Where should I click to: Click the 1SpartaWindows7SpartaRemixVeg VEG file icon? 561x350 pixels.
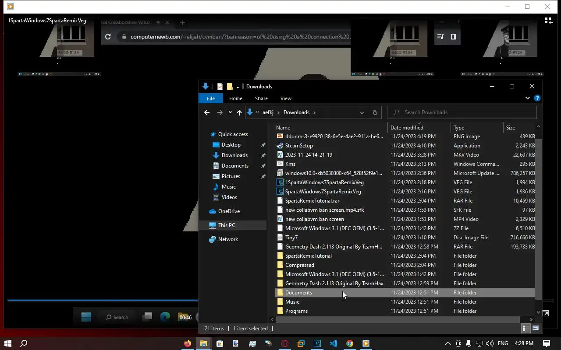[280, 182]
